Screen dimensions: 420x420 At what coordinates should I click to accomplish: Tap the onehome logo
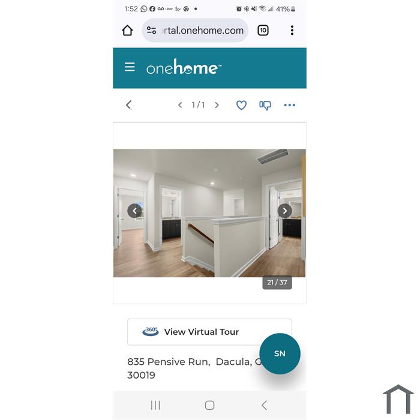point(184,67)
